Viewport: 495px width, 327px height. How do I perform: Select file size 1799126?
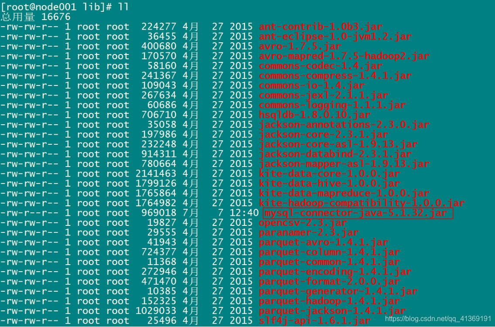(156, 184)
